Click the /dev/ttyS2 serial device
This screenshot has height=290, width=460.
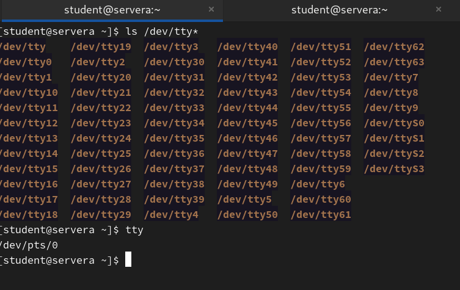click(394, 153)
